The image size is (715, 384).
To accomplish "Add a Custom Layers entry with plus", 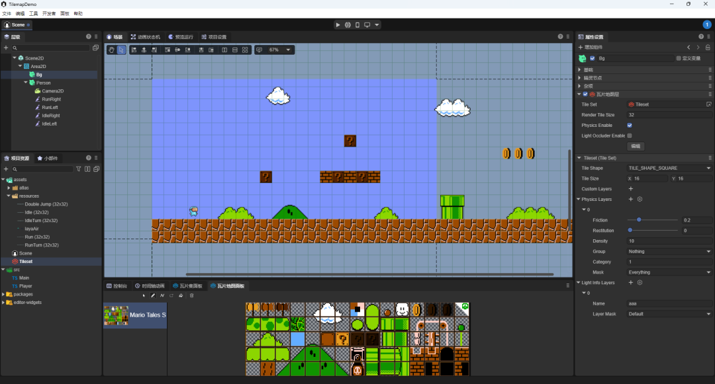I will [x=631, y=189].
